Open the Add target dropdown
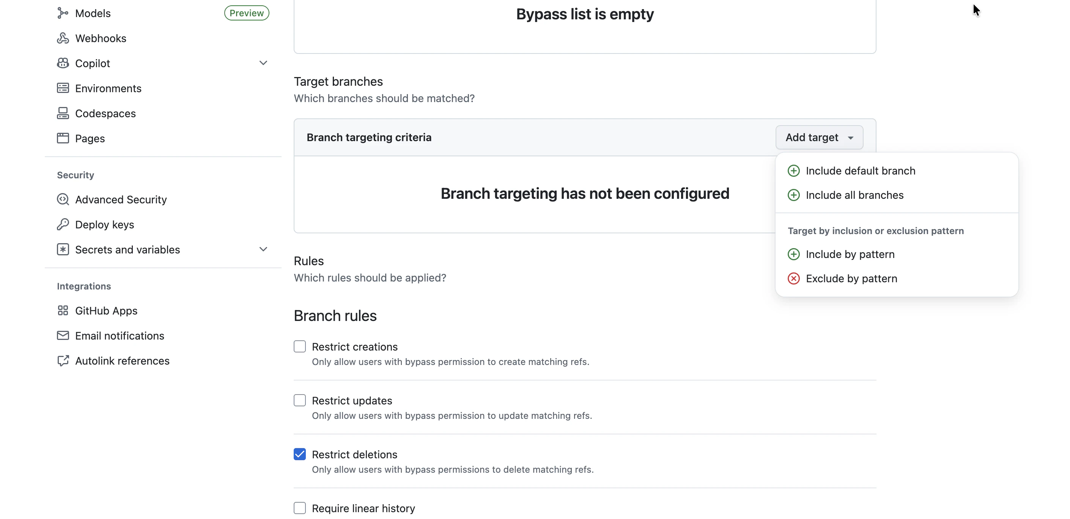The width and height of the screenshot is (1070, 519). click(x=819, y=137)
